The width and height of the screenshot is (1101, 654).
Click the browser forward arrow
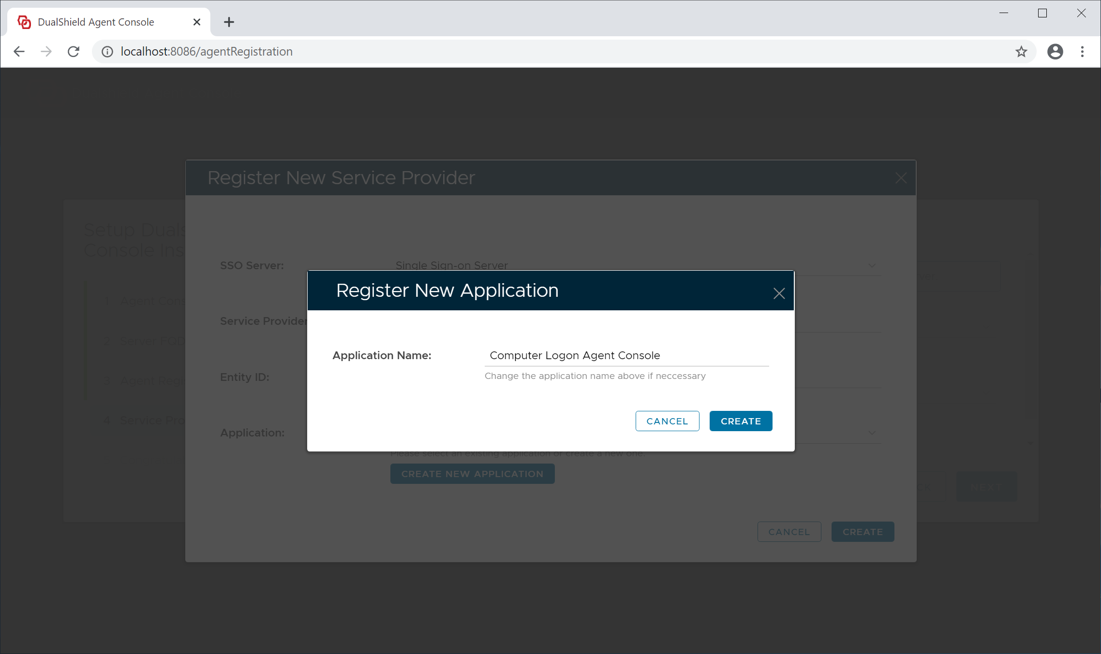click(46, 52)
